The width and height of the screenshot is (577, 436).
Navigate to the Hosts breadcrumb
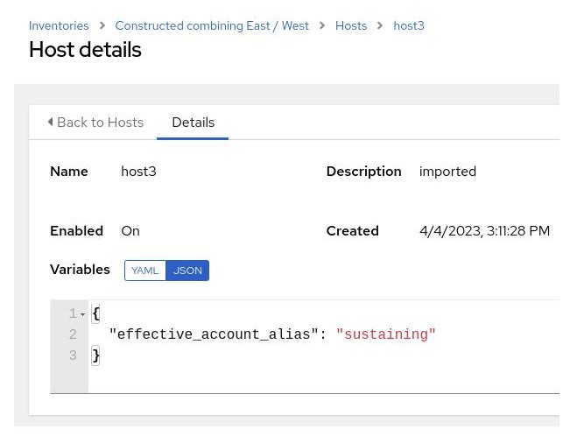[351, 26]
